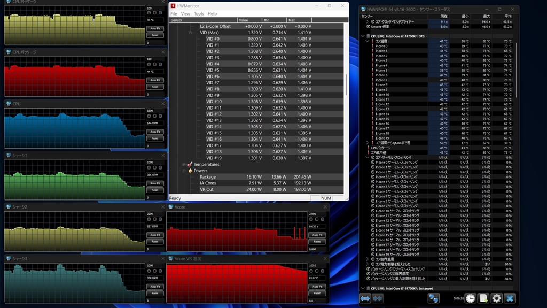
Task: Click the leftmost expand-arrows icon in HWiNFO toolbar
Action: coord(365,298)
